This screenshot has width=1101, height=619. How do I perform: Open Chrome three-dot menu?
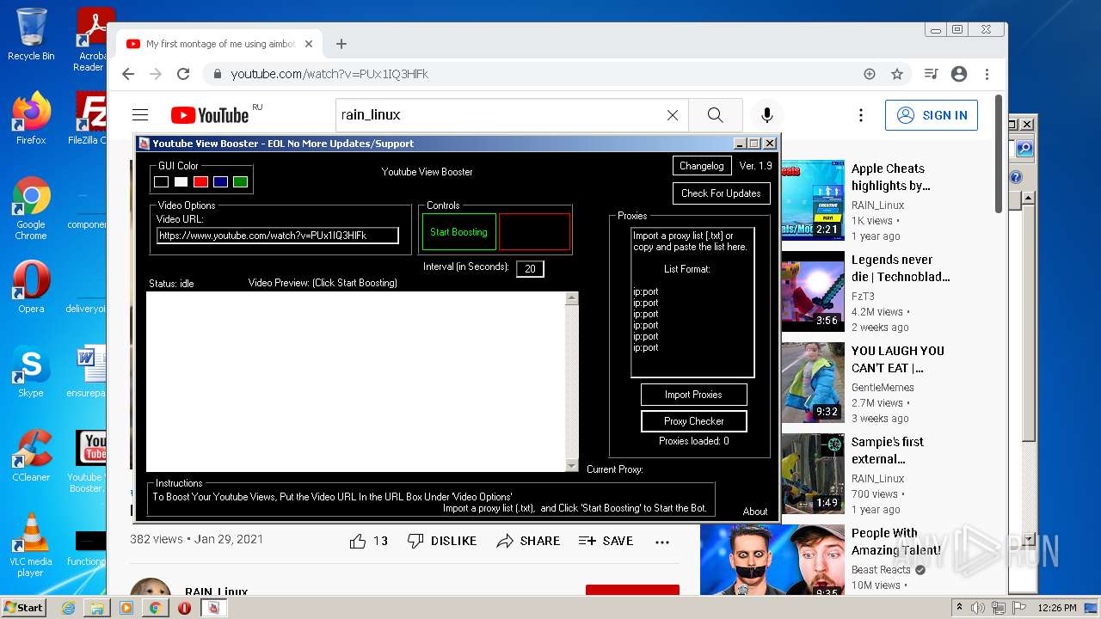[987, 74]
